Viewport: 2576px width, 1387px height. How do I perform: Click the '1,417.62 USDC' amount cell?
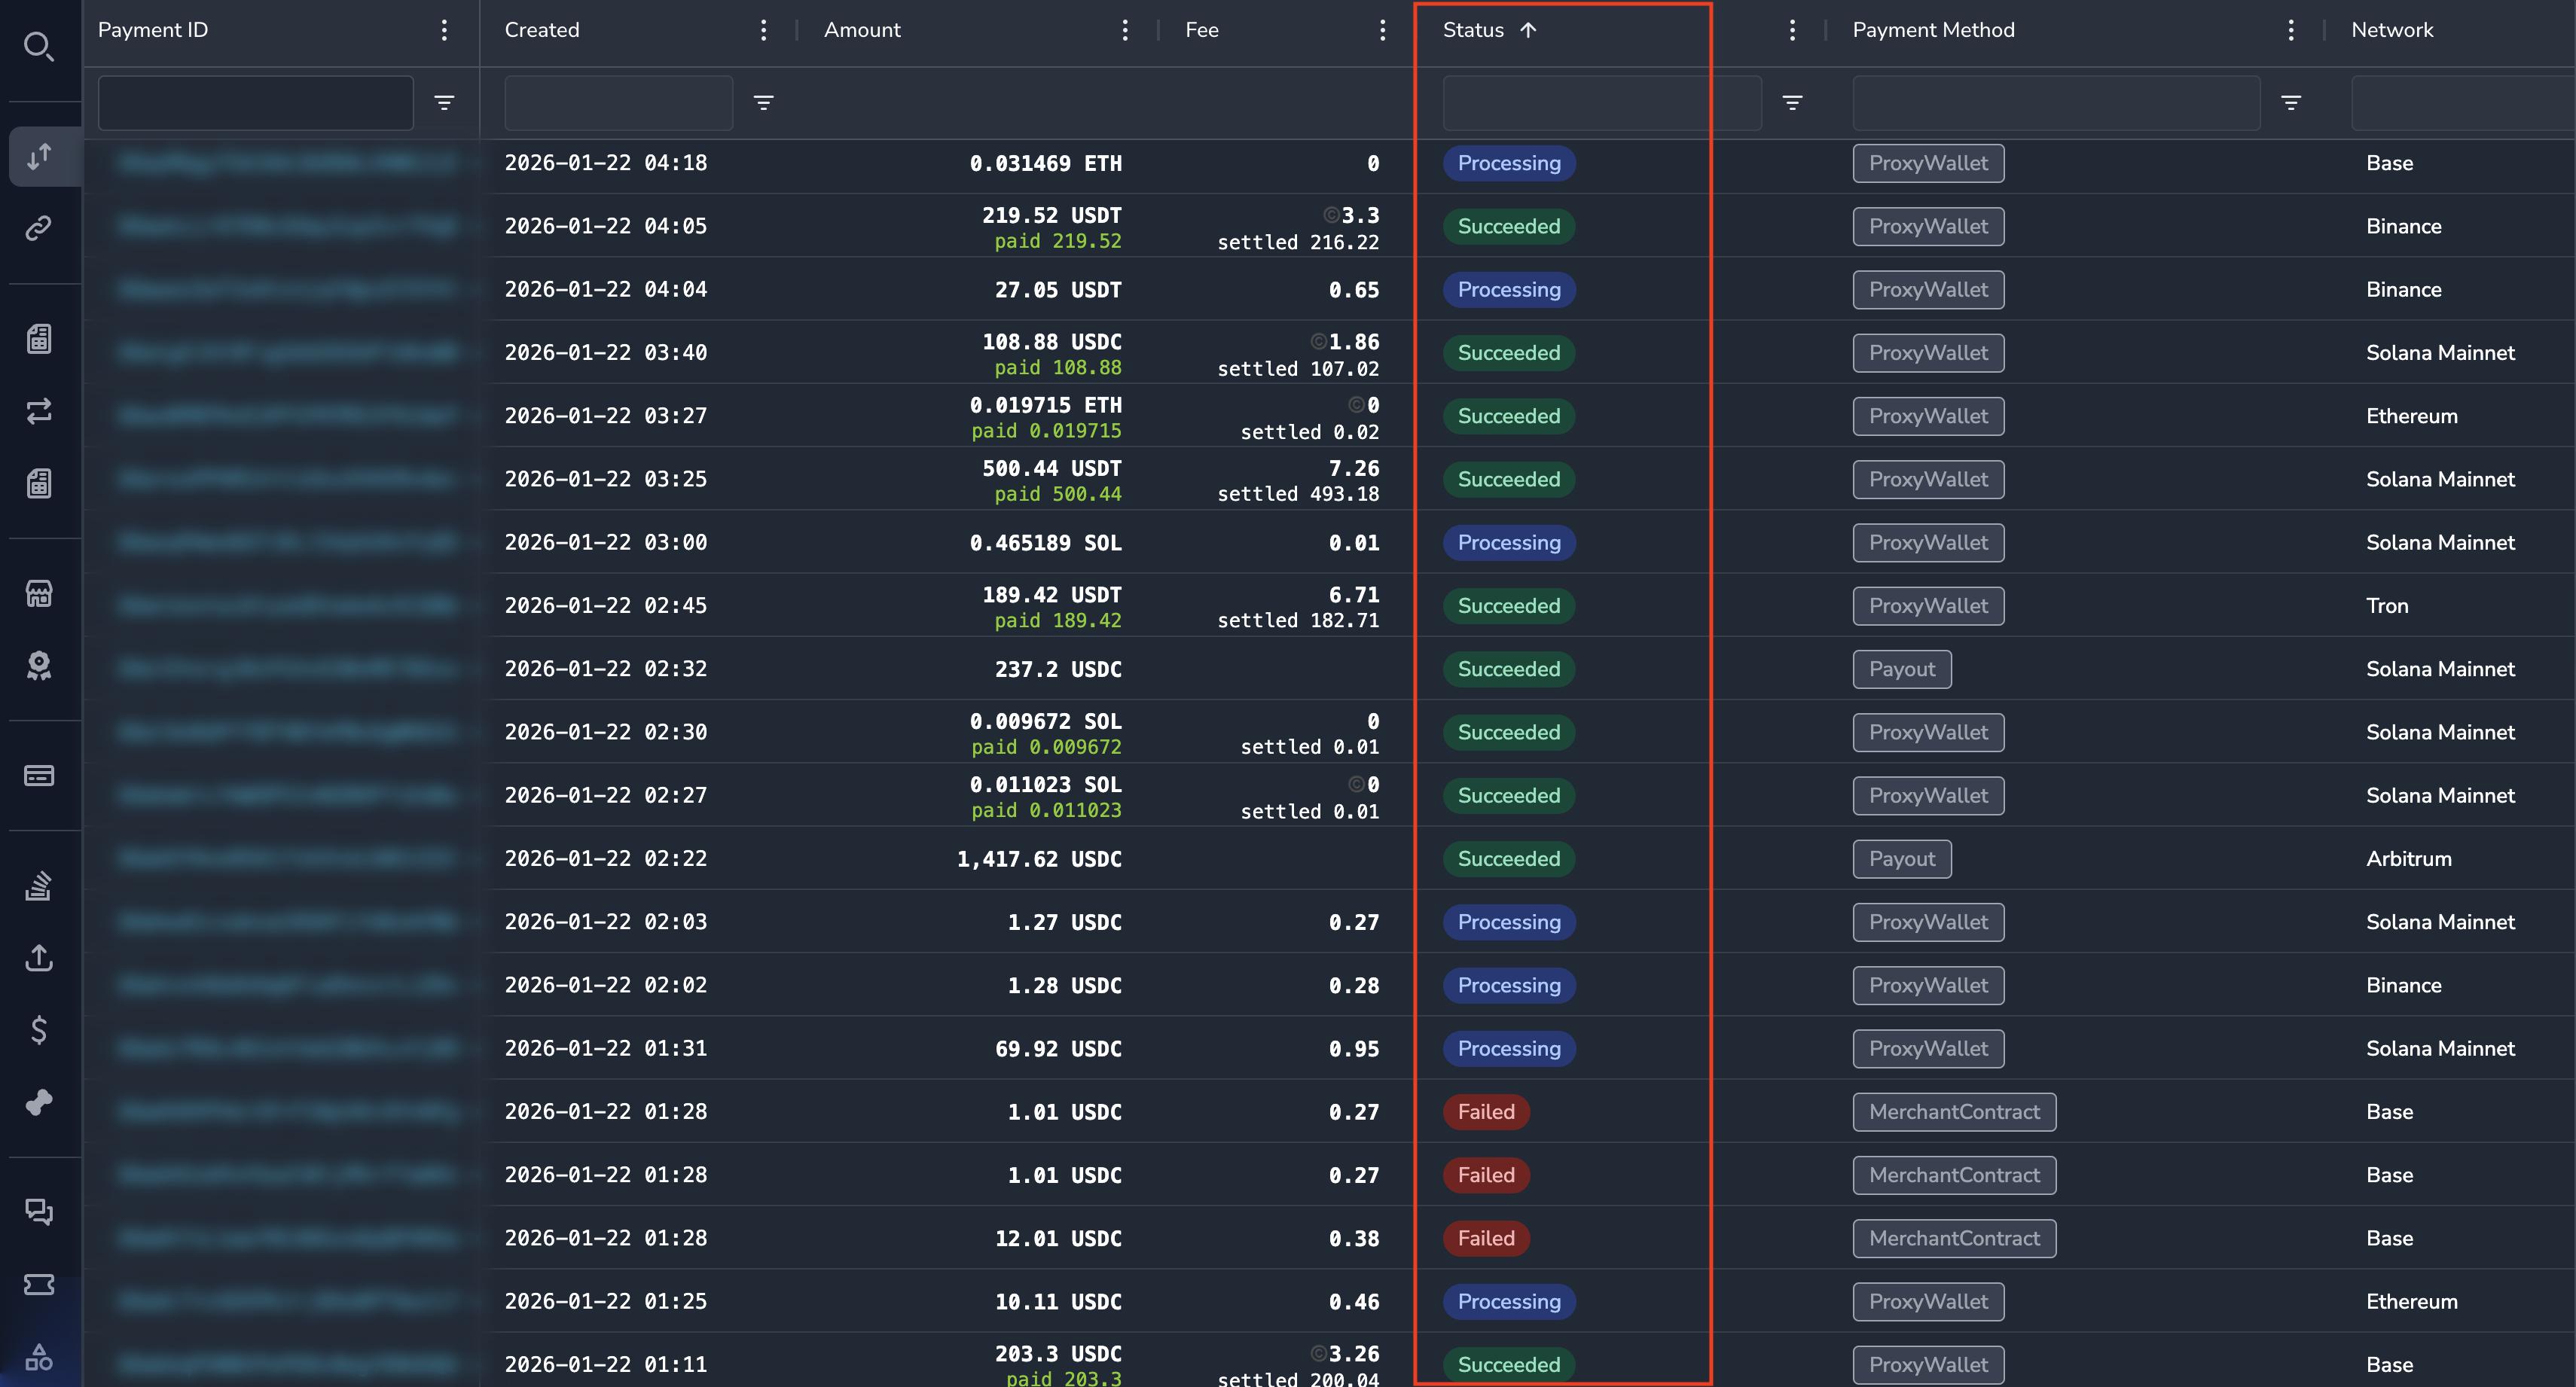(1039, 859)
